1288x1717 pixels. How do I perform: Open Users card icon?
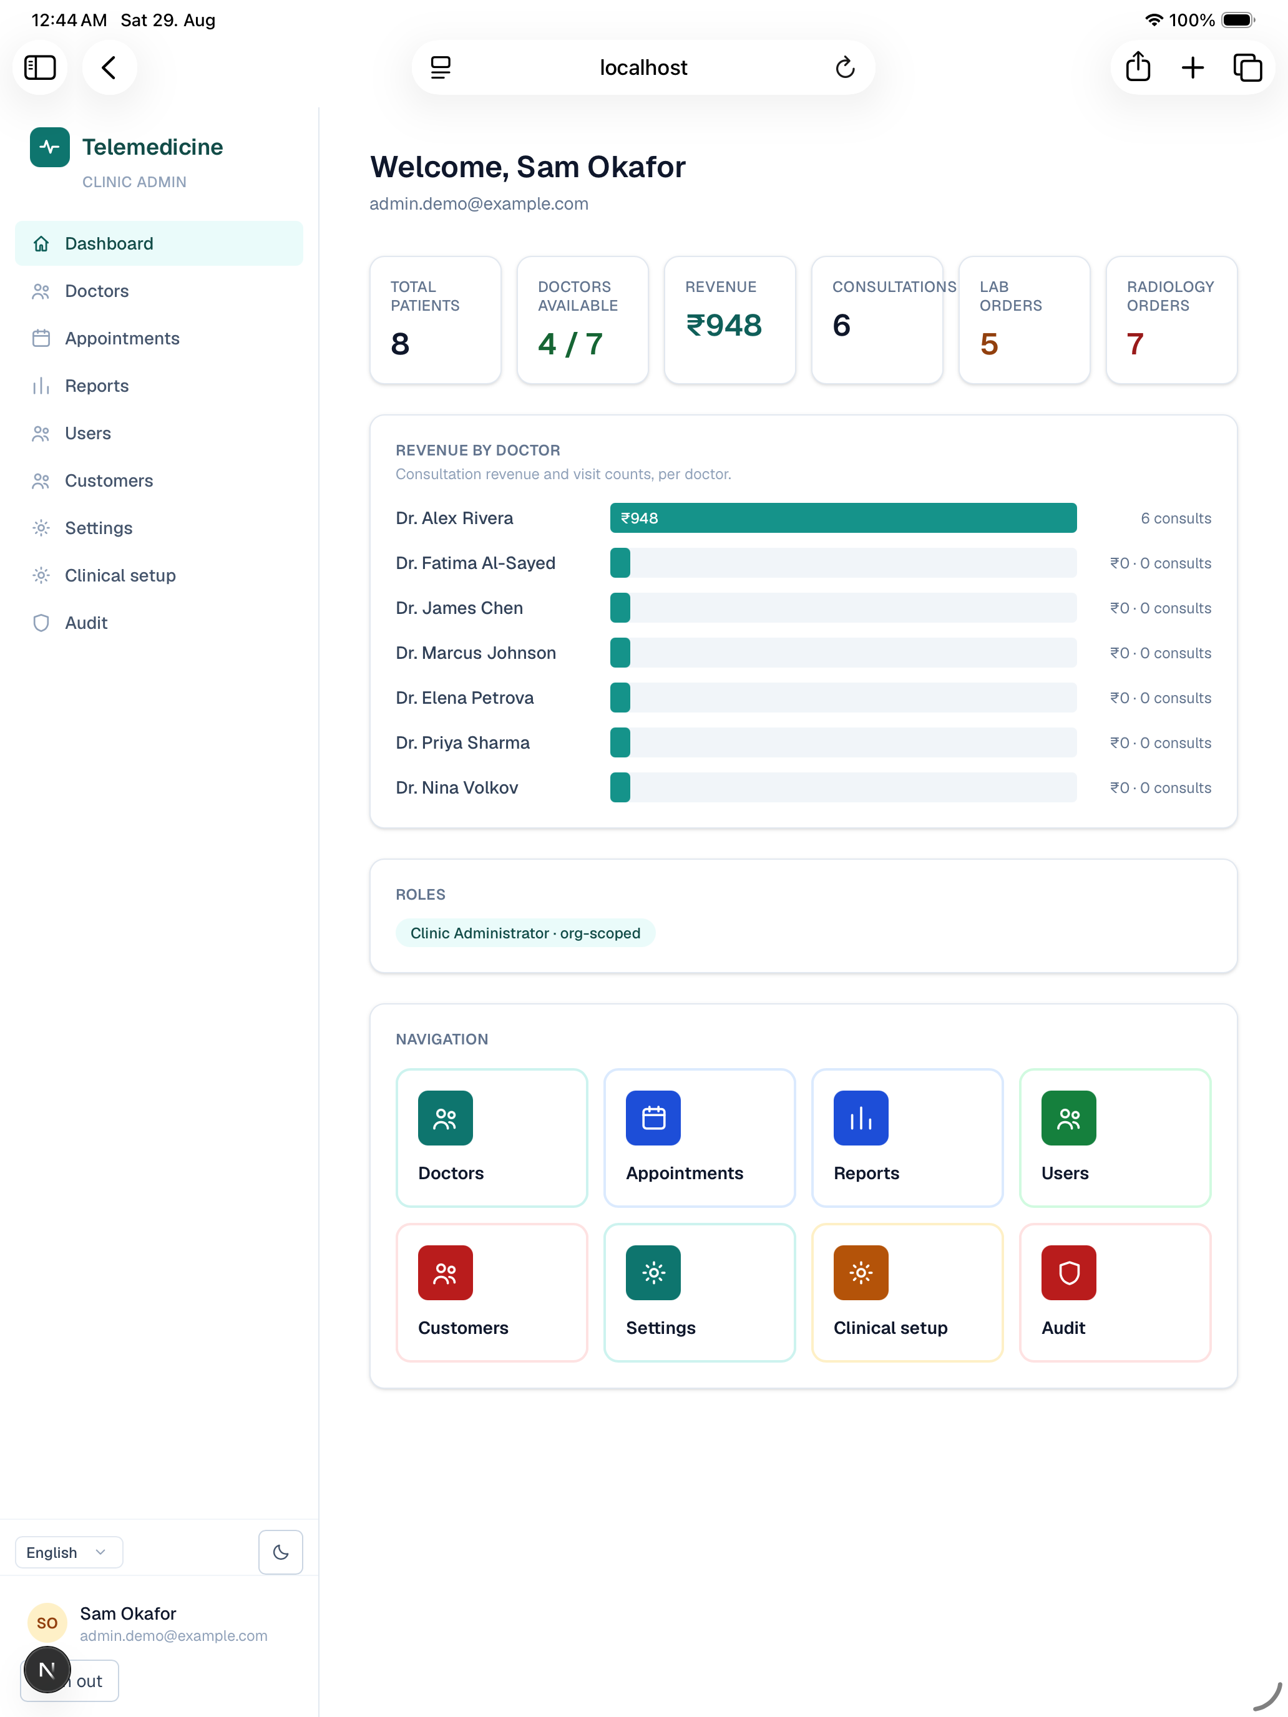pos(1068,1118)
